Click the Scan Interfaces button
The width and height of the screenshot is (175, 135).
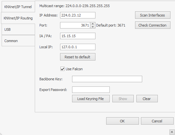[x=153, y=15]
